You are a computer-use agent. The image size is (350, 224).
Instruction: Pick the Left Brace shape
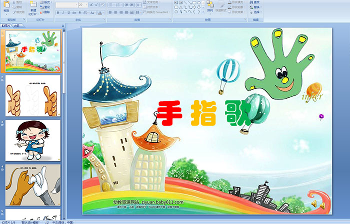194,11
